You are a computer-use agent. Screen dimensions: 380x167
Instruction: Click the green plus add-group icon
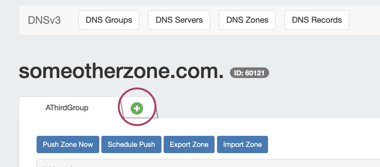coord(137,108)
